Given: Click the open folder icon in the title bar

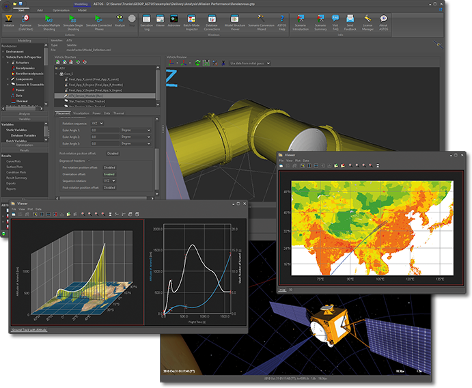Looking at the screenshot, I should [14, 4].
